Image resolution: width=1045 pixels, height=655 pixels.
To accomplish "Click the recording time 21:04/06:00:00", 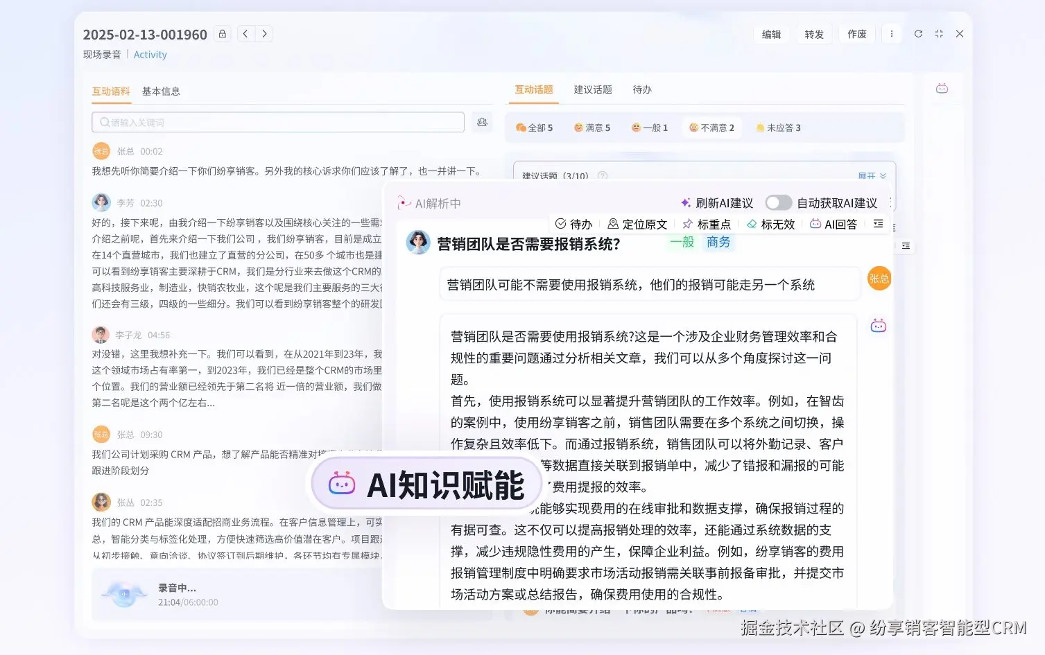I will click(188, 602).
